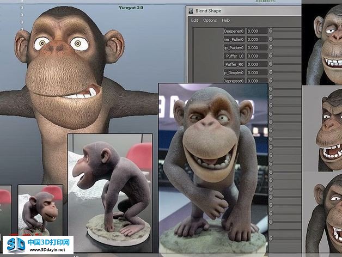Click the Deepener0 value field
Screen dimensions: 342x257
(x=257, y=31)
